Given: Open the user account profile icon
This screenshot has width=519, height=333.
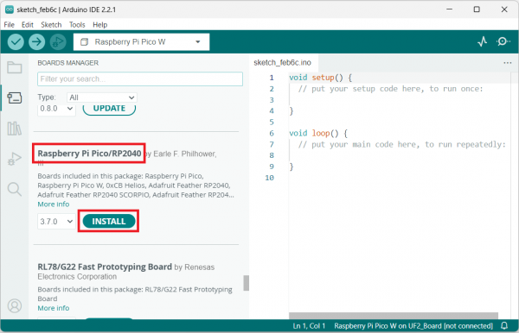Looking at the screenshot, I should 15,306.
